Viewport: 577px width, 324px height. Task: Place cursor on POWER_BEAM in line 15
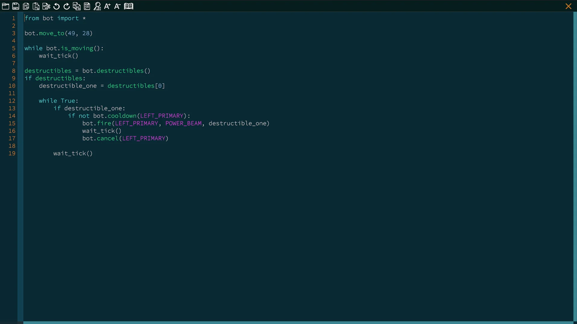tap(183, 123)
